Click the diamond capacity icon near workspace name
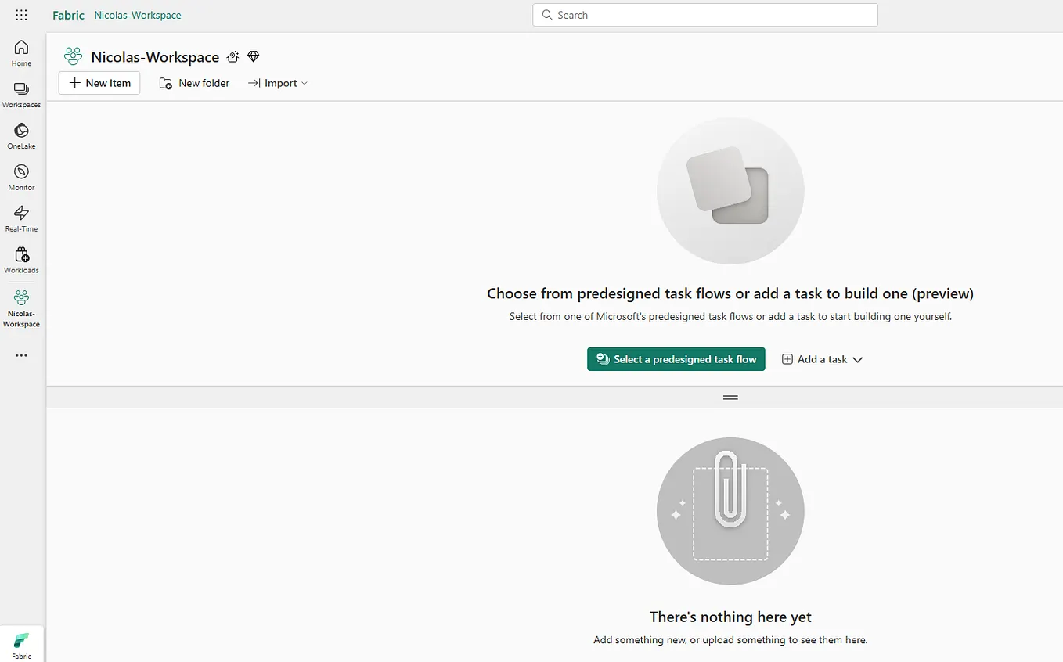Viewport: 1063px width, 662px height. [253, 56]
